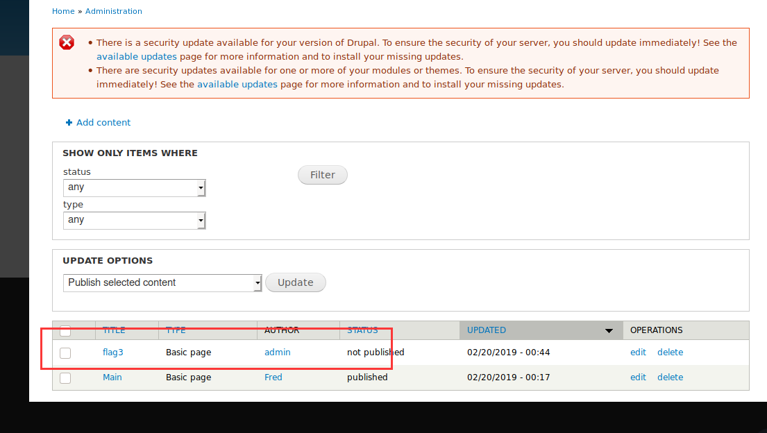767x433 pixels.
Task: Click the Update button
Action: click(x=296, y=282)
